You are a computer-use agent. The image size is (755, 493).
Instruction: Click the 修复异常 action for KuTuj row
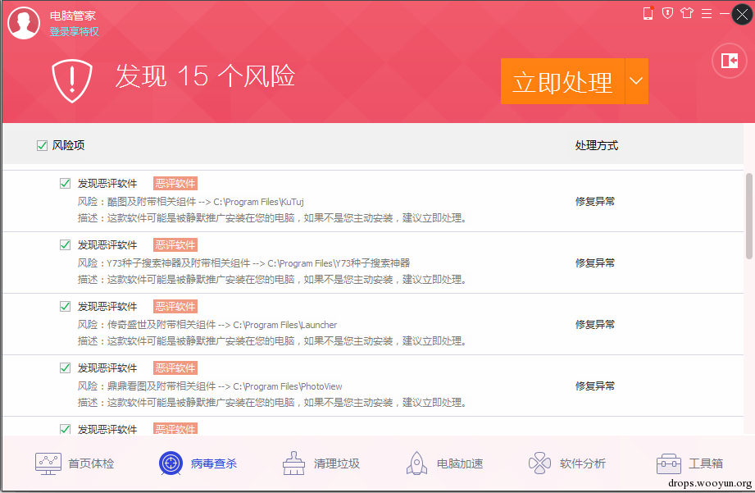[595, 202]
